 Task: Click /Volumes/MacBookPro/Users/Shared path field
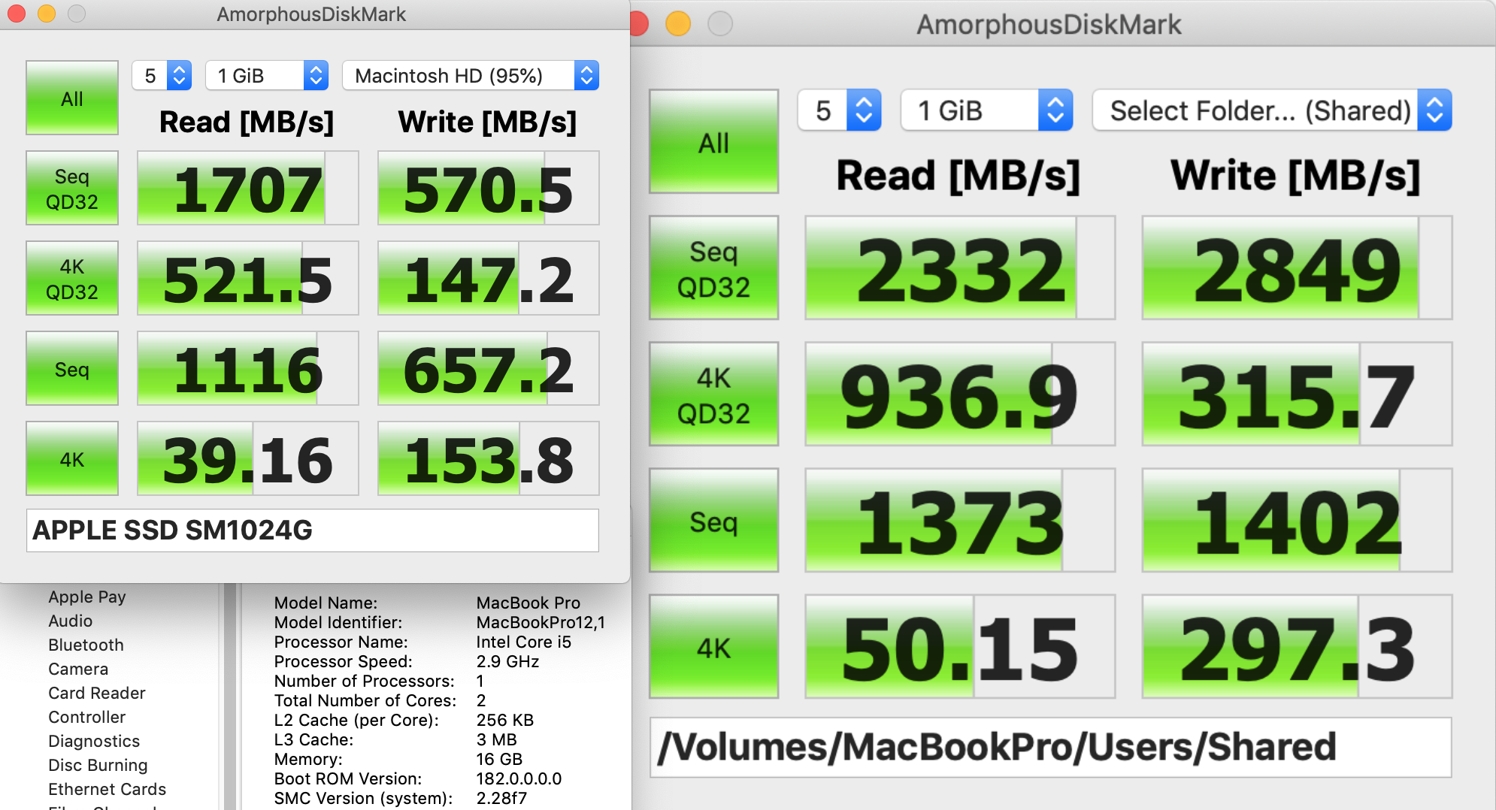(x=1051, y=747)
